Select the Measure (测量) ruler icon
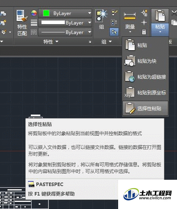The image size is (177, 209). point(130,16)
